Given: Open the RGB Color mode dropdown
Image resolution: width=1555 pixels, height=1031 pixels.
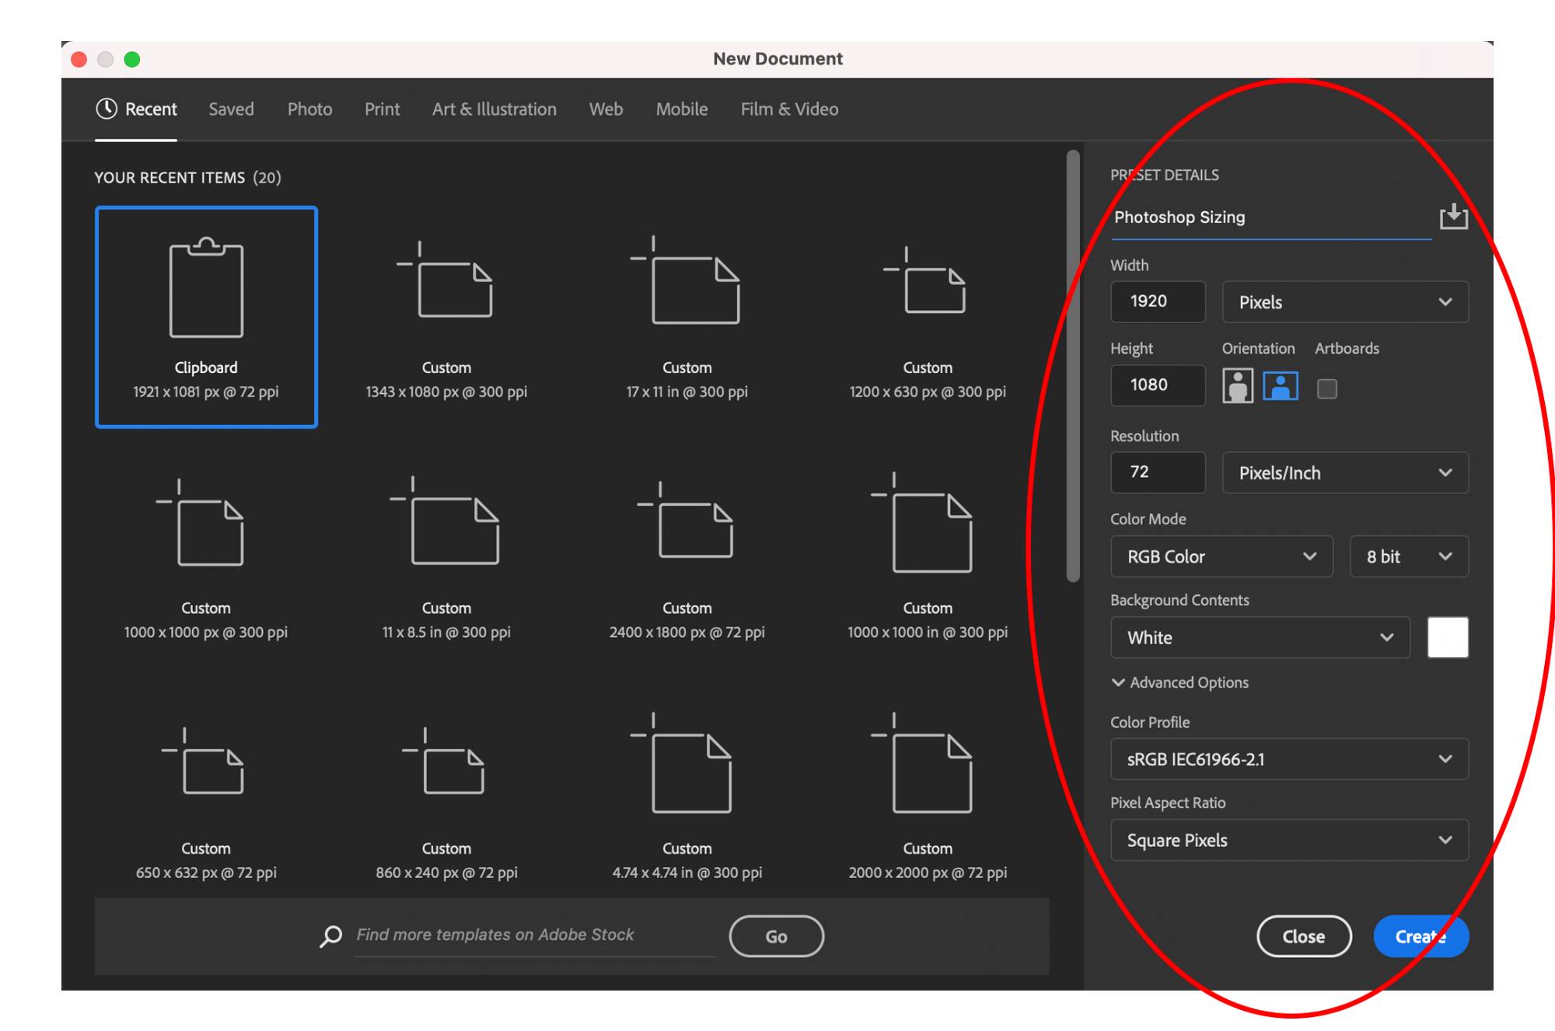Looking at the screenshot, I should pos(1221,556).
